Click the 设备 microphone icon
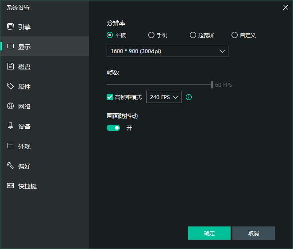The height and width of the screenshot is (249, 293). [x=10, y=126]
